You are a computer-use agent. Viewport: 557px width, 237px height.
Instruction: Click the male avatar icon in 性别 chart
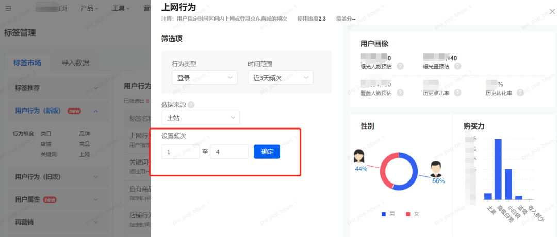click(x=436, y=169)
